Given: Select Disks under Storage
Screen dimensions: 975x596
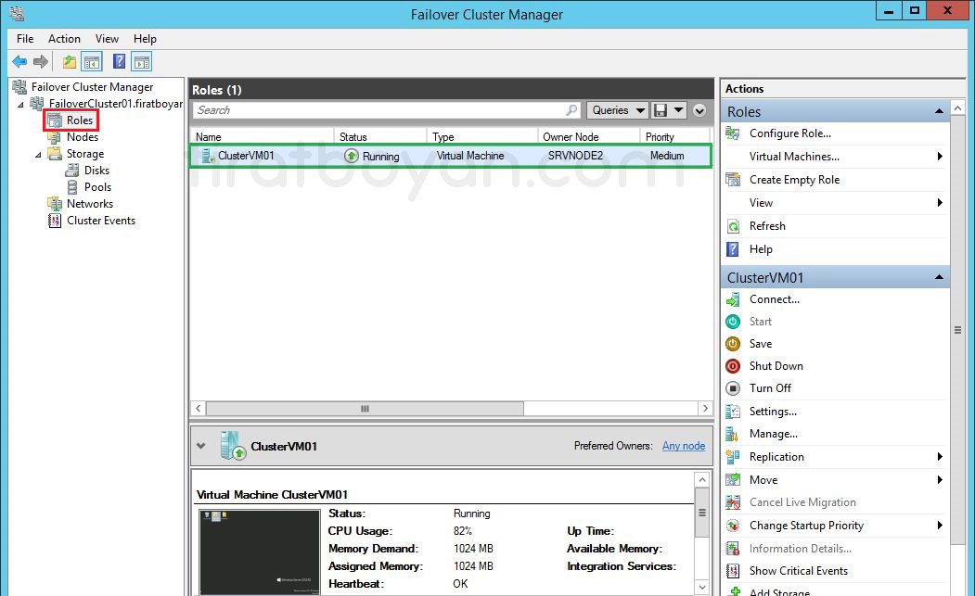Looking at the screenshot, I should (96, 171).
